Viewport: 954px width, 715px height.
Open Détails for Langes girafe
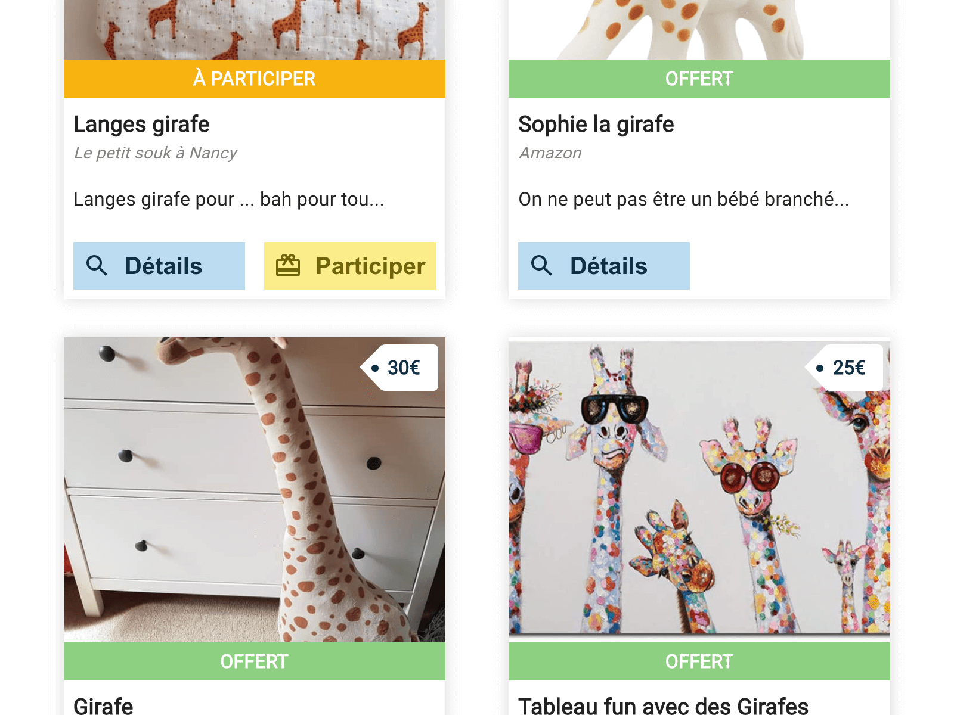tap(159, 266)
